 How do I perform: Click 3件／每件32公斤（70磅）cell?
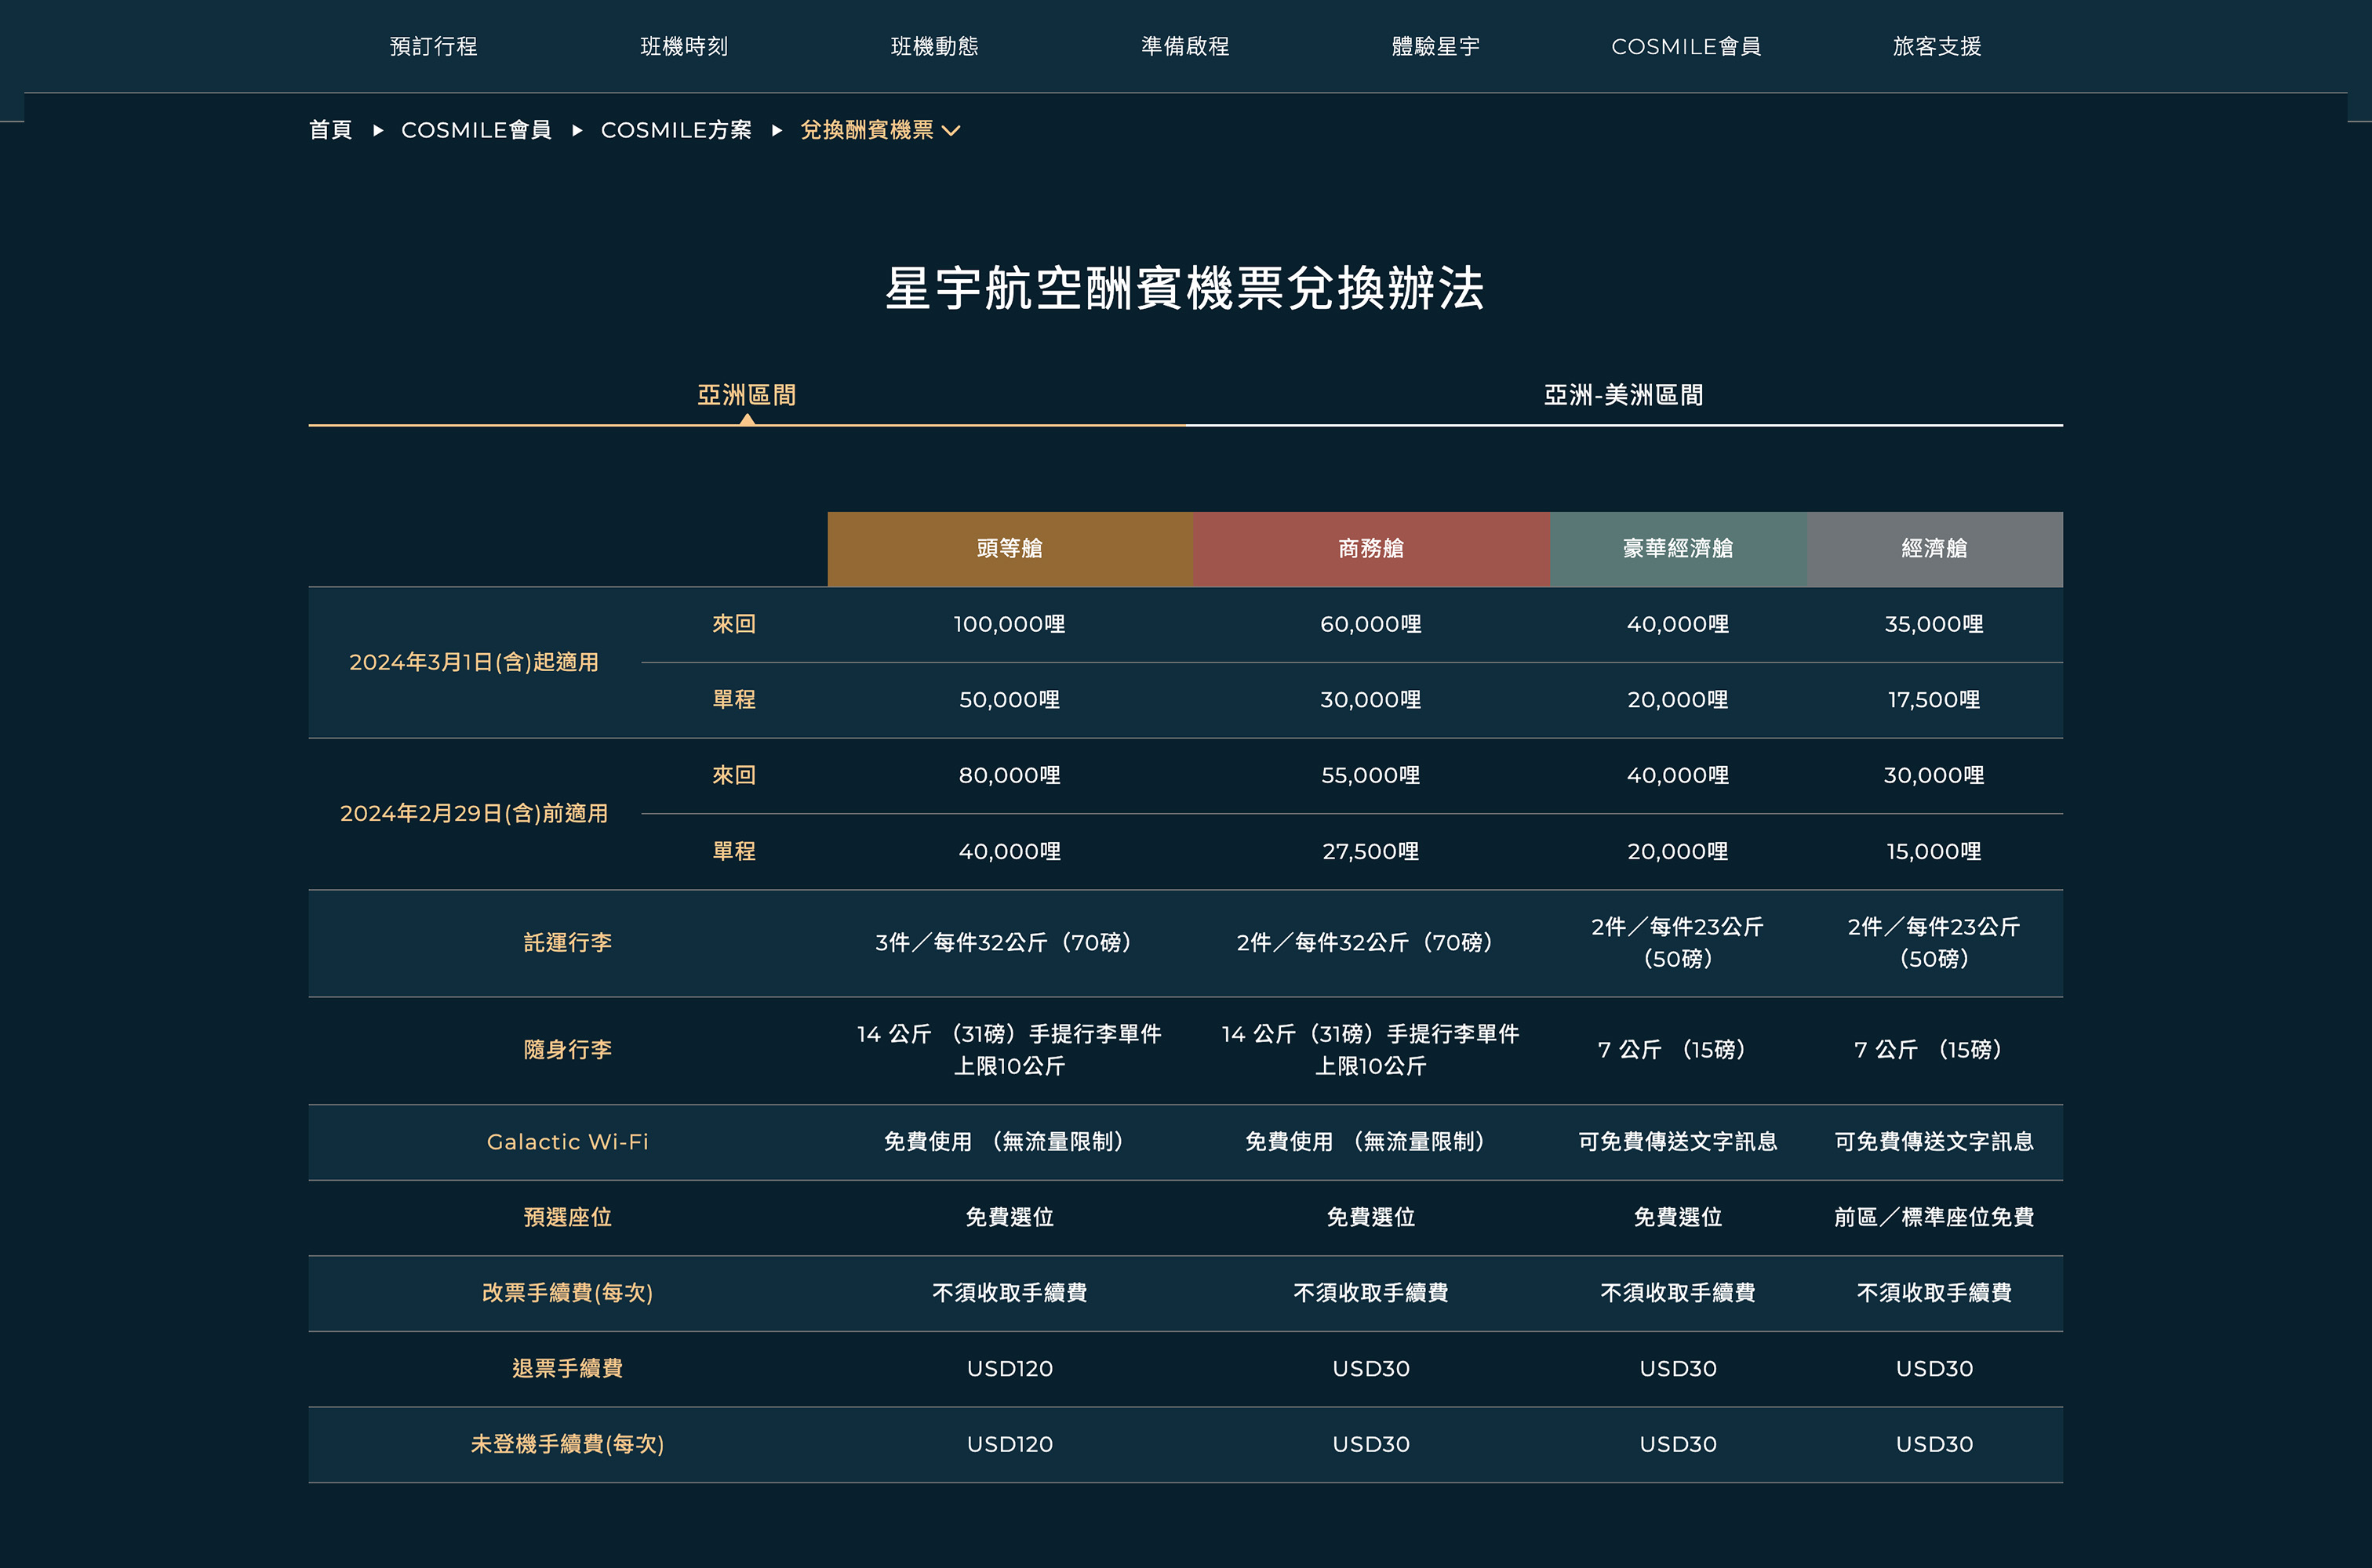click(1010, 942)
